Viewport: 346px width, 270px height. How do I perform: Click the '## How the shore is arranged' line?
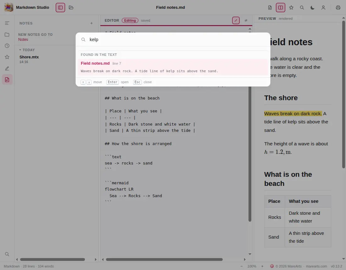coord(138,144)
